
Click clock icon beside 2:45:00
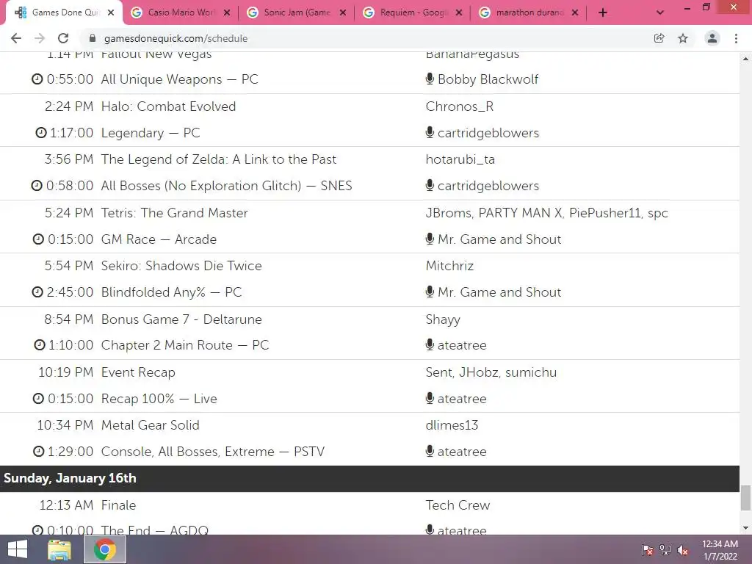(x=37, y=292)
